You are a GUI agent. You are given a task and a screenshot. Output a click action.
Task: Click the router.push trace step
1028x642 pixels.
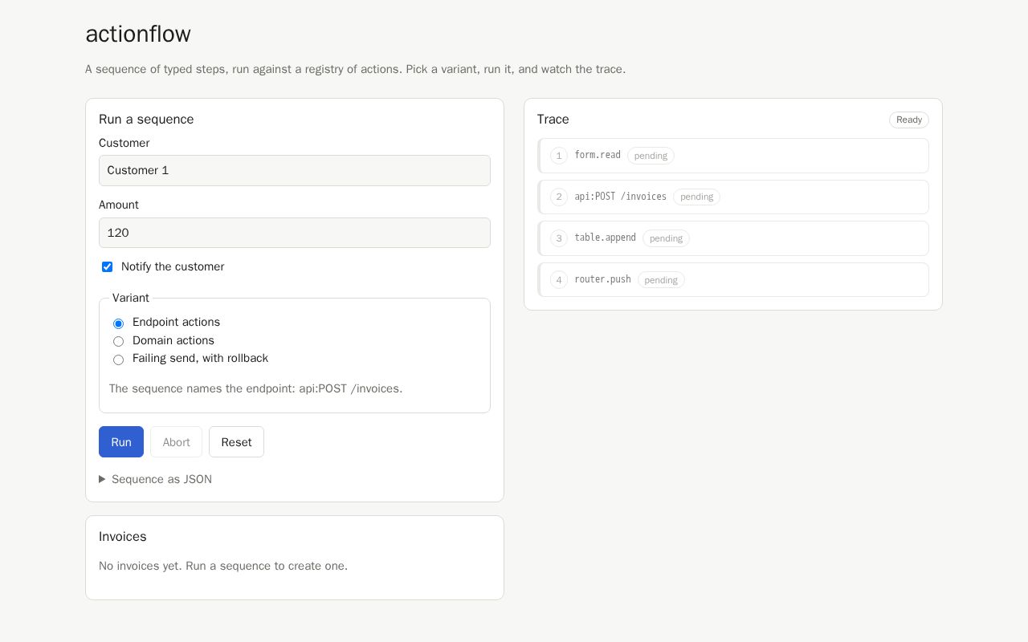(733, 279)
